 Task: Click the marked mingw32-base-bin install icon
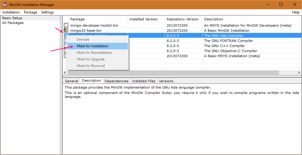click(x=66, y=31)
